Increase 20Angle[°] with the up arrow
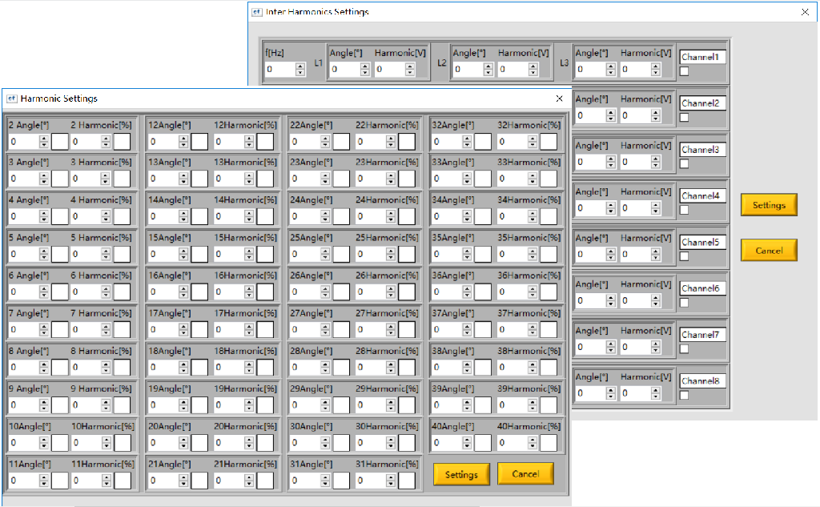 click(183, 440)
